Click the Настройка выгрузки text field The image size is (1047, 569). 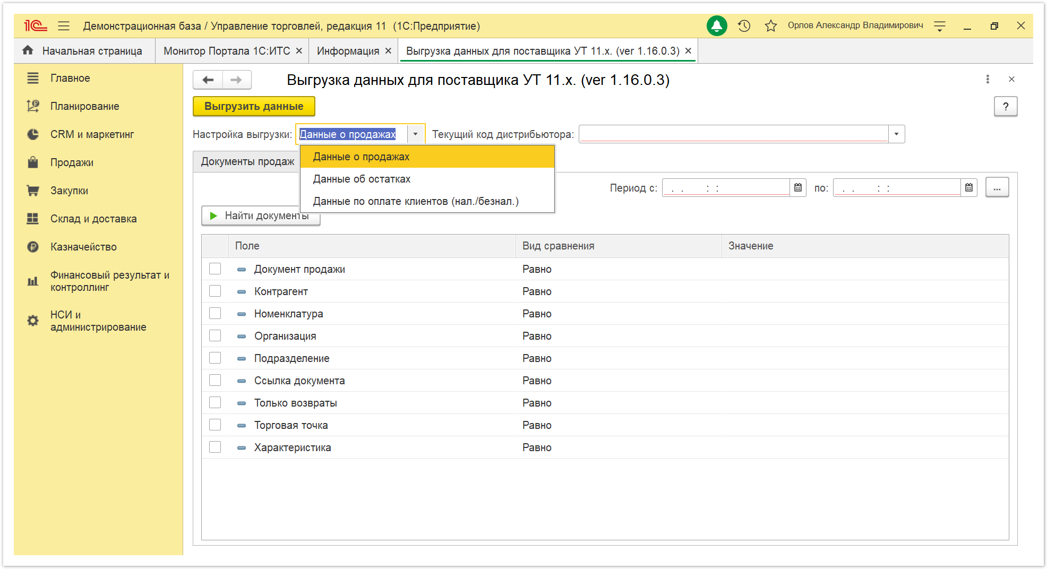(x=351, y=134)
